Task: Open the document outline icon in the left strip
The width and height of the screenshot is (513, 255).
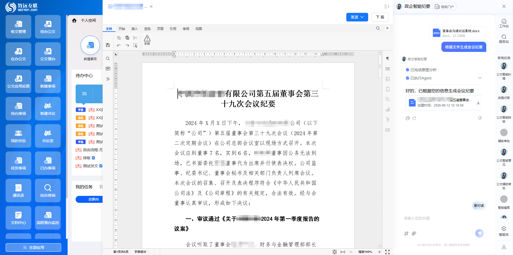Action: [x=108, y=79]
